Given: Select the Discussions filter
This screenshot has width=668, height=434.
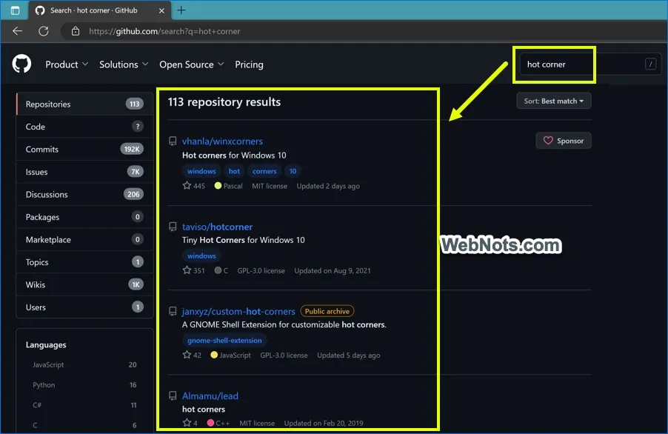Looking at the screenshot, I should [x=84, y=194].
